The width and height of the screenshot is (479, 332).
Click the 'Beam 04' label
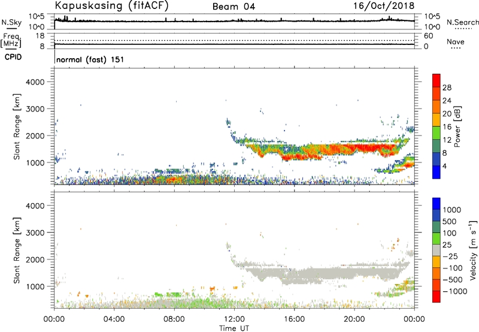coord(234,7)
